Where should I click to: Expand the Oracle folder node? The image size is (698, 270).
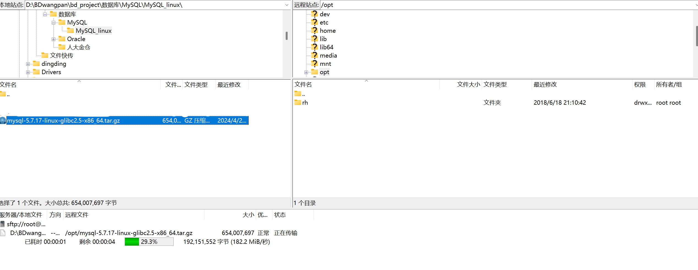(x=53, y=39)
